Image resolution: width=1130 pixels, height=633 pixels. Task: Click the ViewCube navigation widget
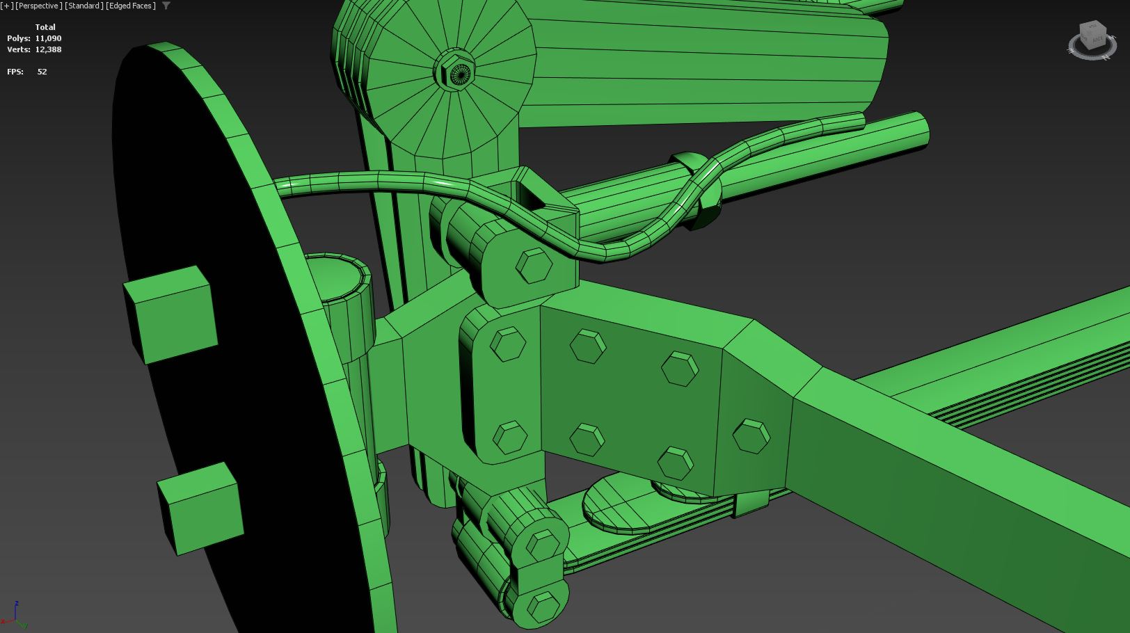pos(1092,40)
